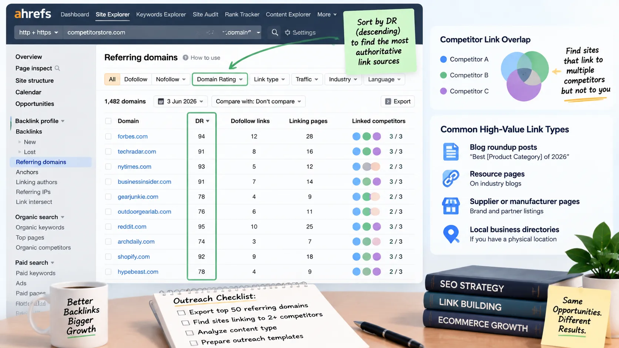The height and width of the screenshot is (348, 619).
Task: Click the DR column sort arrow
Action: [x=208, y=121]
